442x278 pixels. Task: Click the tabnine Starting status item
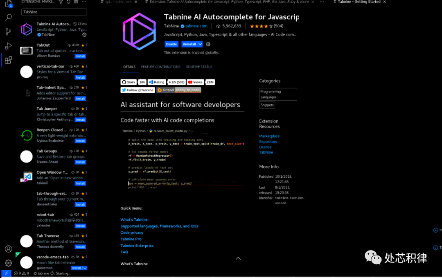pos(52,273)
